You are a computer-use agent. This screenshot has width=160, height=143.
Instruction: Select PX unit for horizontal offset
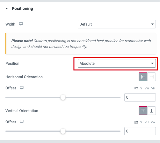coord(136,88)
